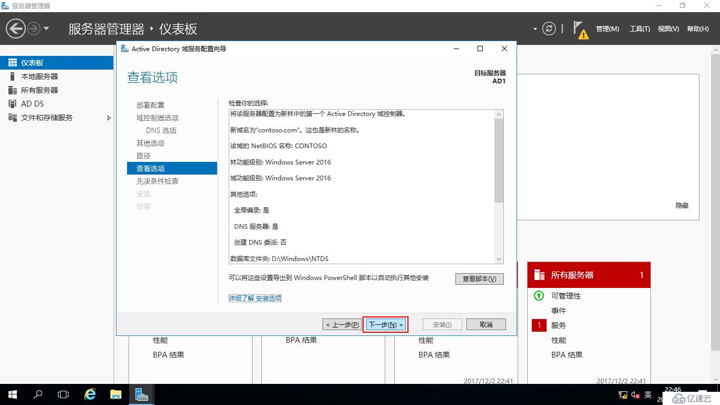Open the dropdown arrow left of the refresh icon
720x405 pixels.
coord(535,29)
